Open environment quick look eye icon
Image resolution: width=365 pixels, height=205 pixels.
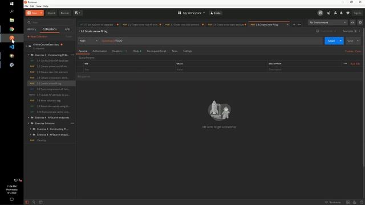pyautogui.click(x=352, y=22)
